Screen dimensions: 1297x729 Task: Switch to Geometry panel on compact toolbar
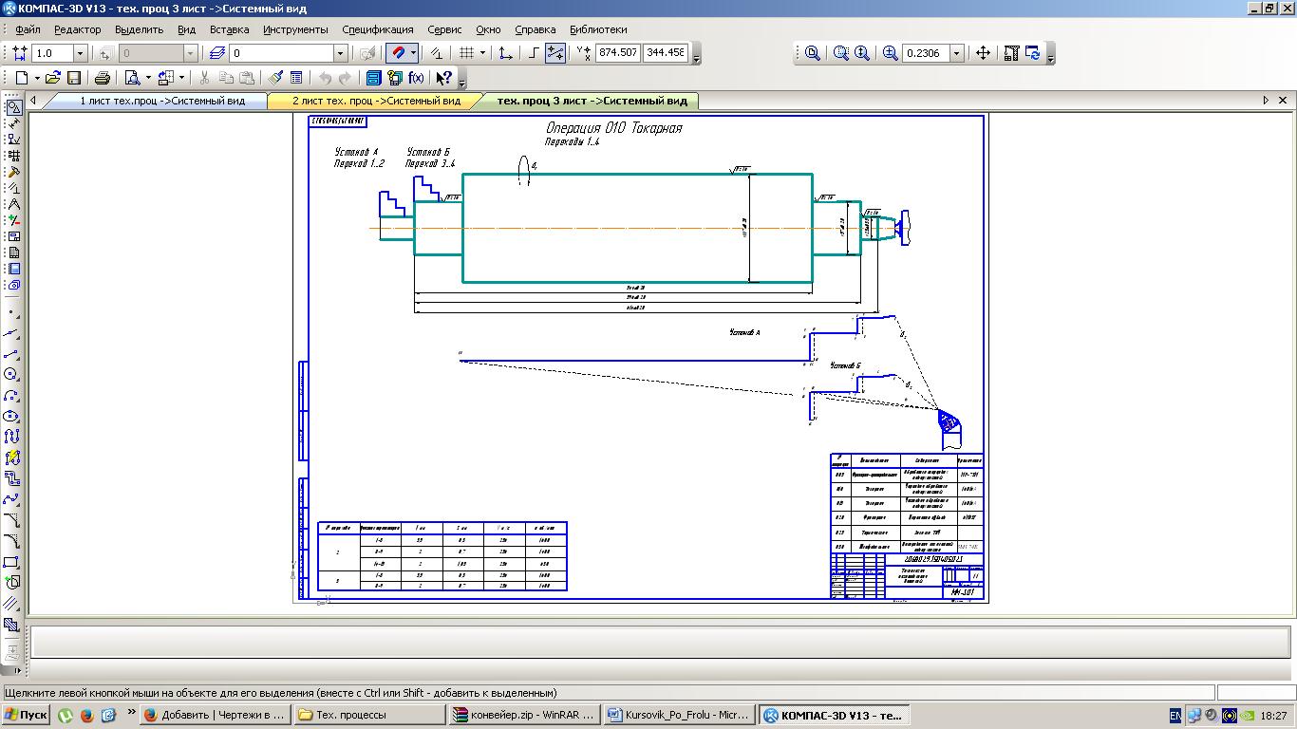(13, 107)
